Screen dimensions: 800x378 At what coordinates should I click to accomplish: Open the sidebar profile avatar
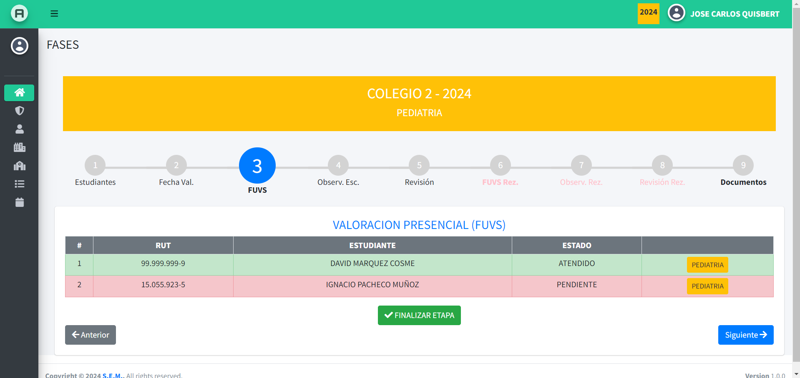(x=19, y=46)
